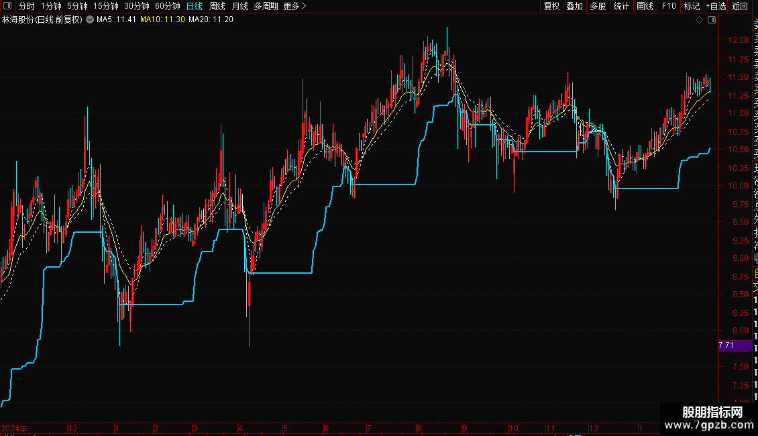The image size is (758, 436).
Task: Click the diamond marker icon
Action: 699,20
